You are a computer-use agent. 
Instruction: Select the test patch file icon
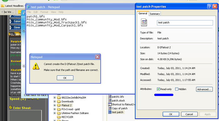click(x=110, y=112)
